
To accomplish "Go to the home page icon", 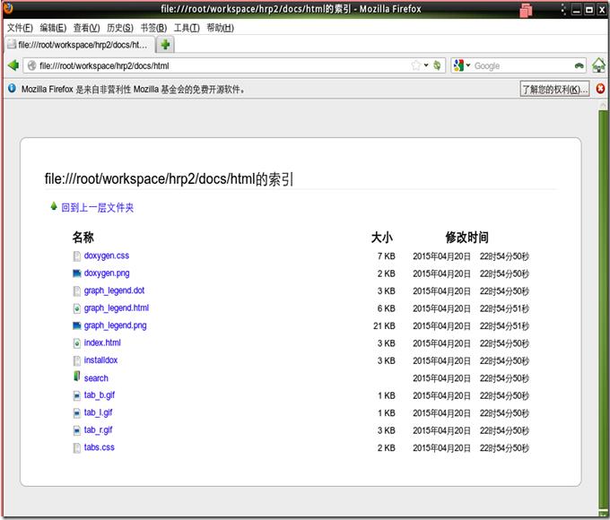I will click(x=598, y=65).
